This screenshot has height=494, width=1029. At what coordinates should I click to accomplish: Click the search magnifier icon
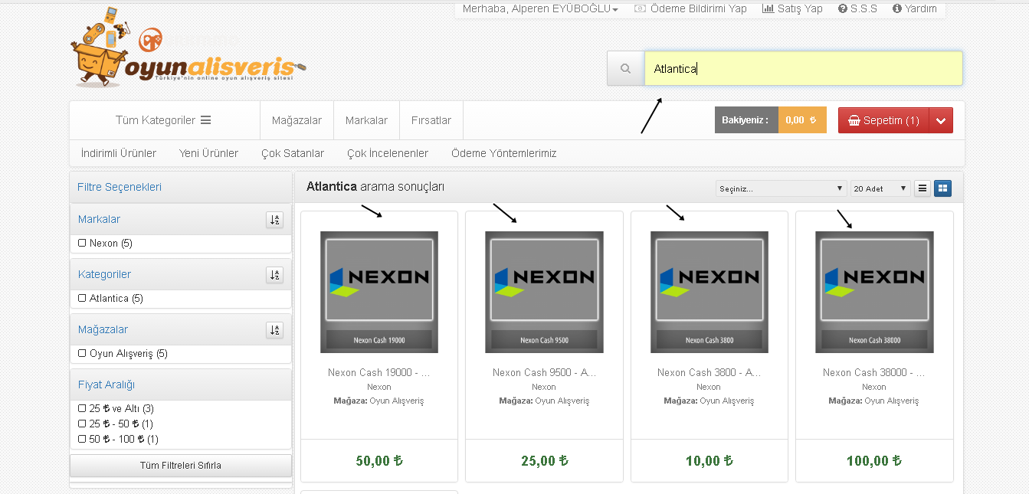[x=625, y=69]
